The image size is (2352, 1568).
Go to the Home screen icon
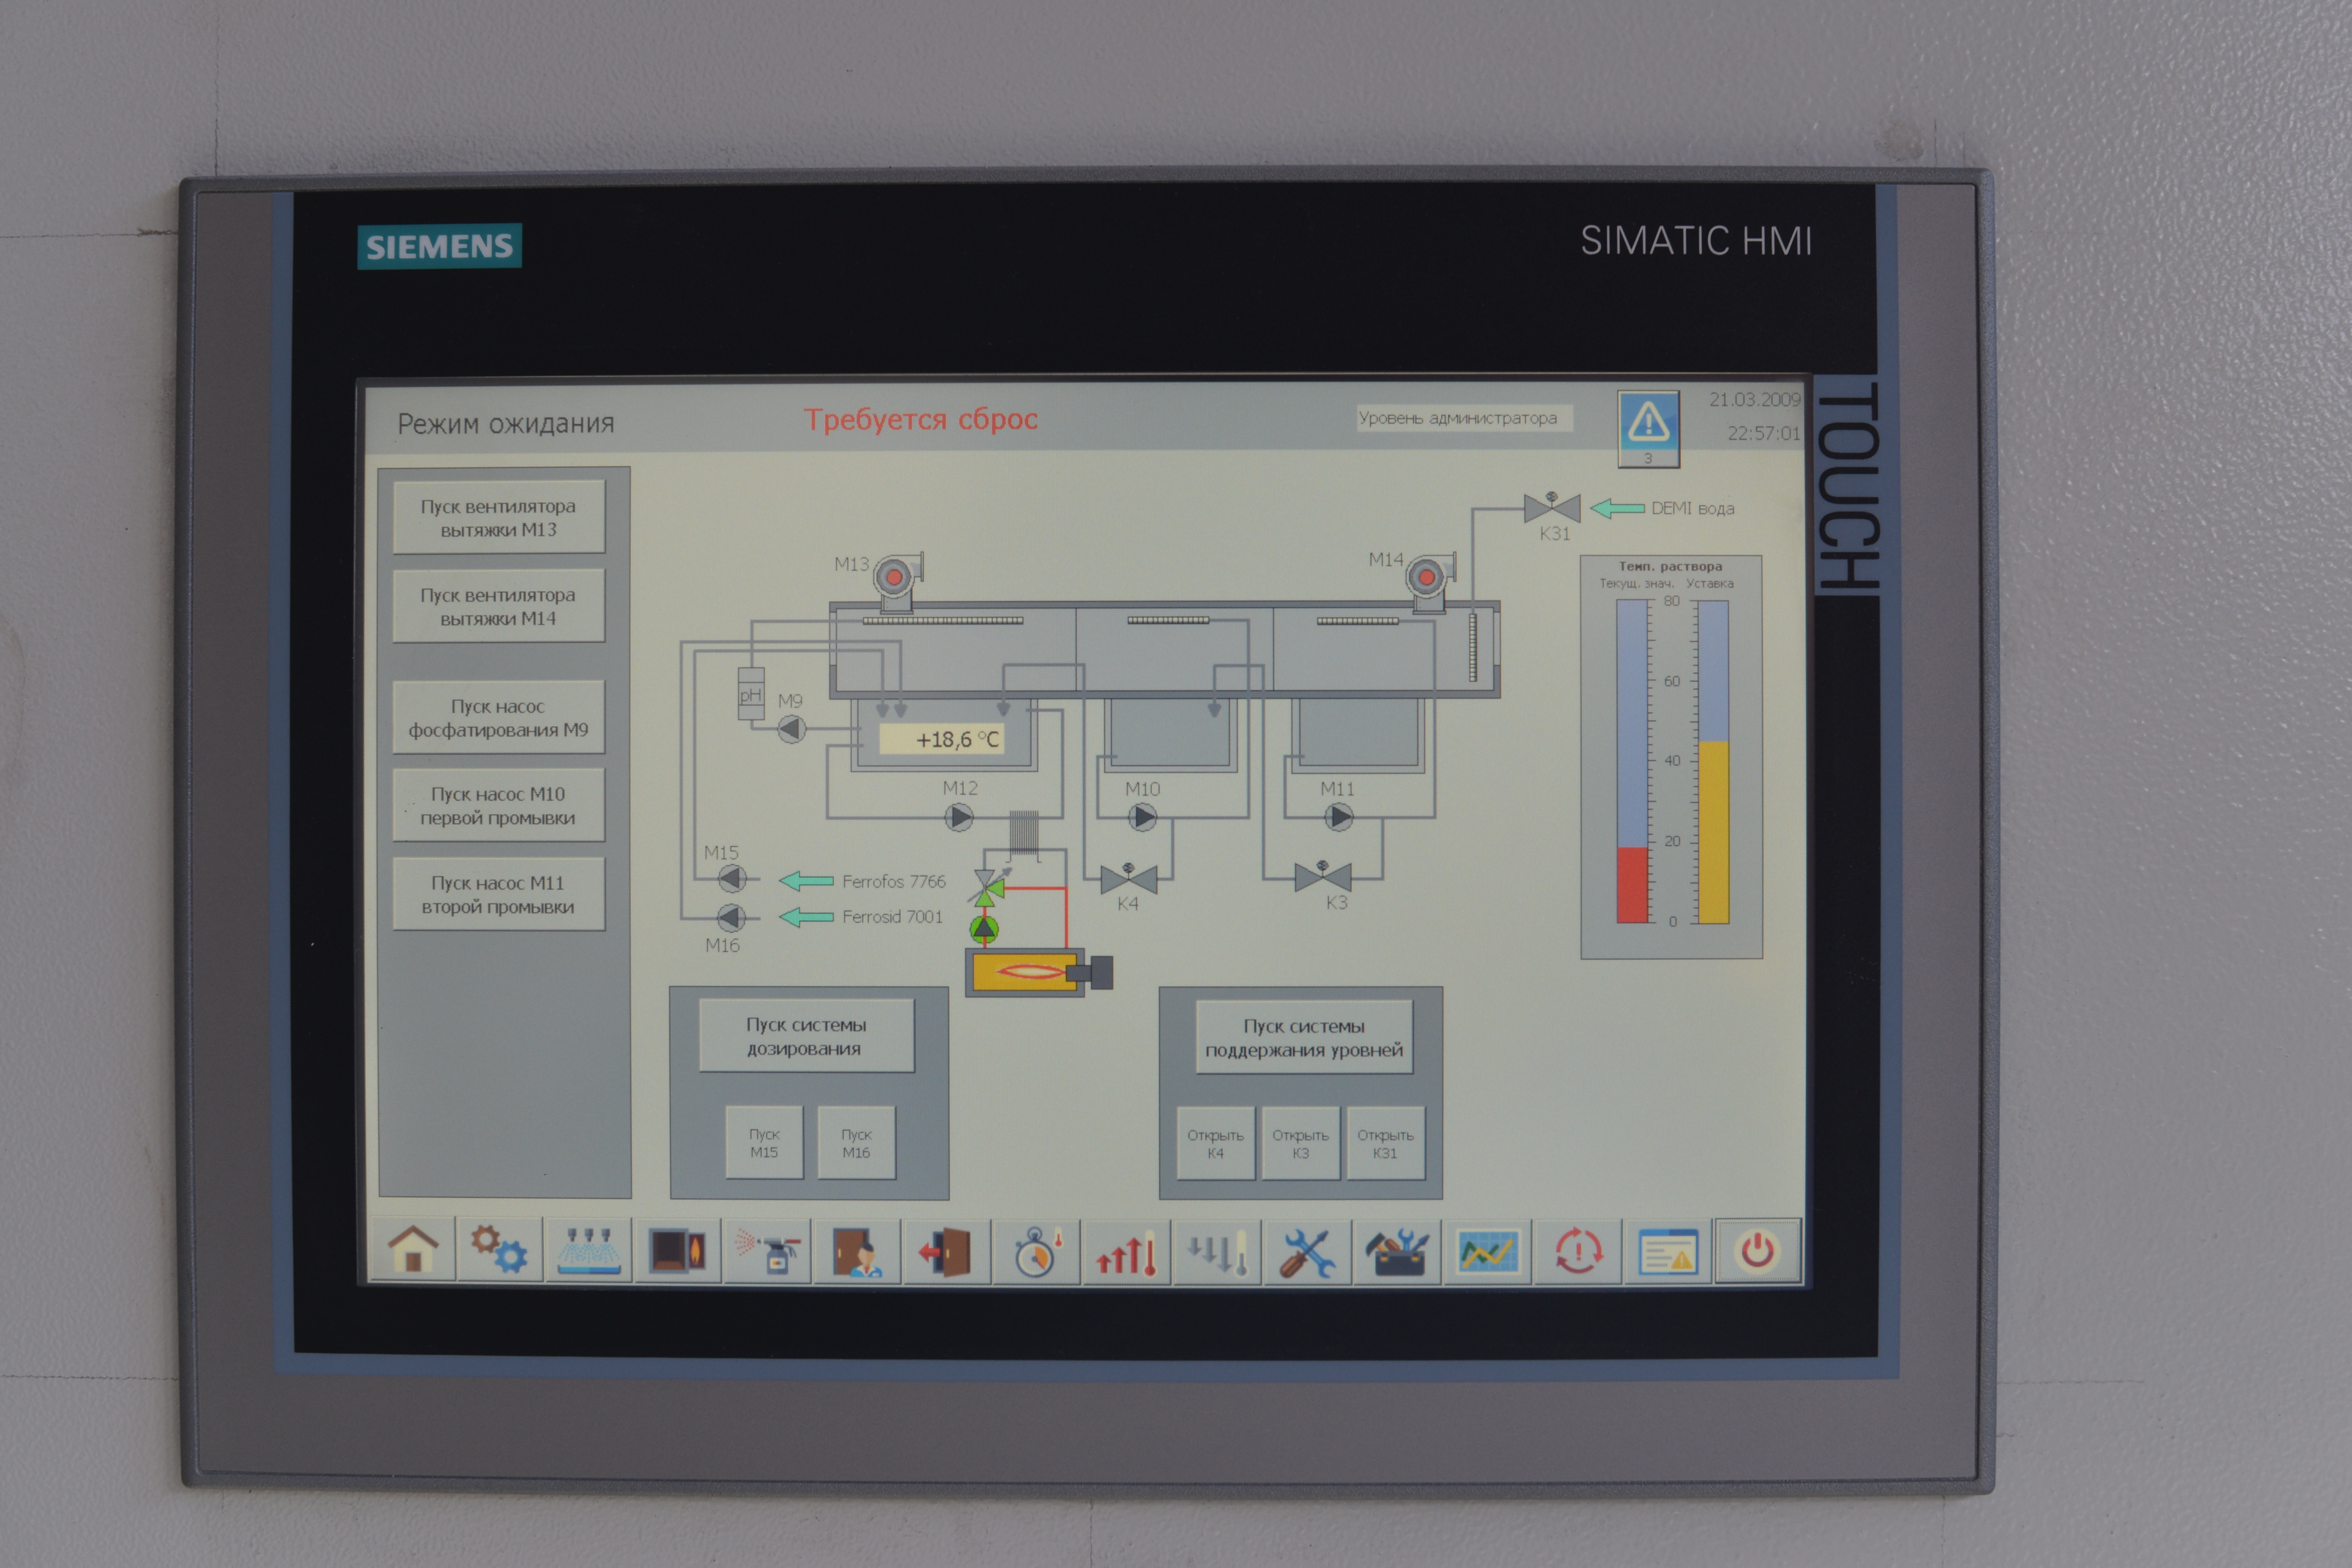pos(413,1250)
